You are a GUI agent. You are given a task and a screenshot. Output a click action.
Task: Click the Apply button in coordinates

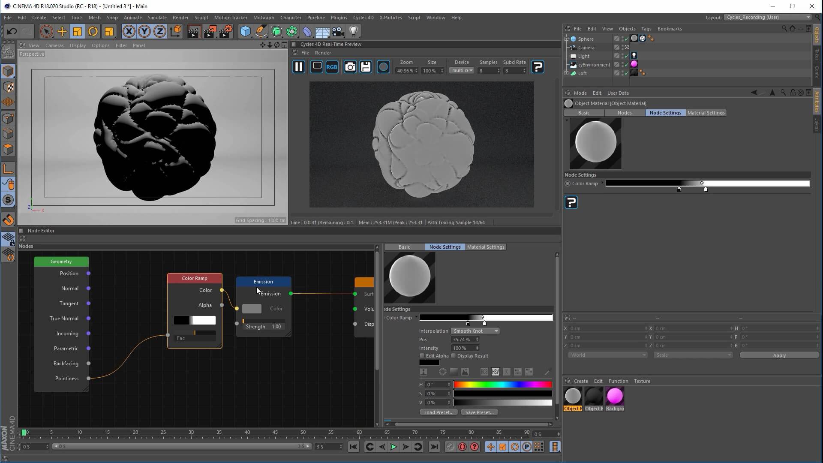tap(779, 355)
